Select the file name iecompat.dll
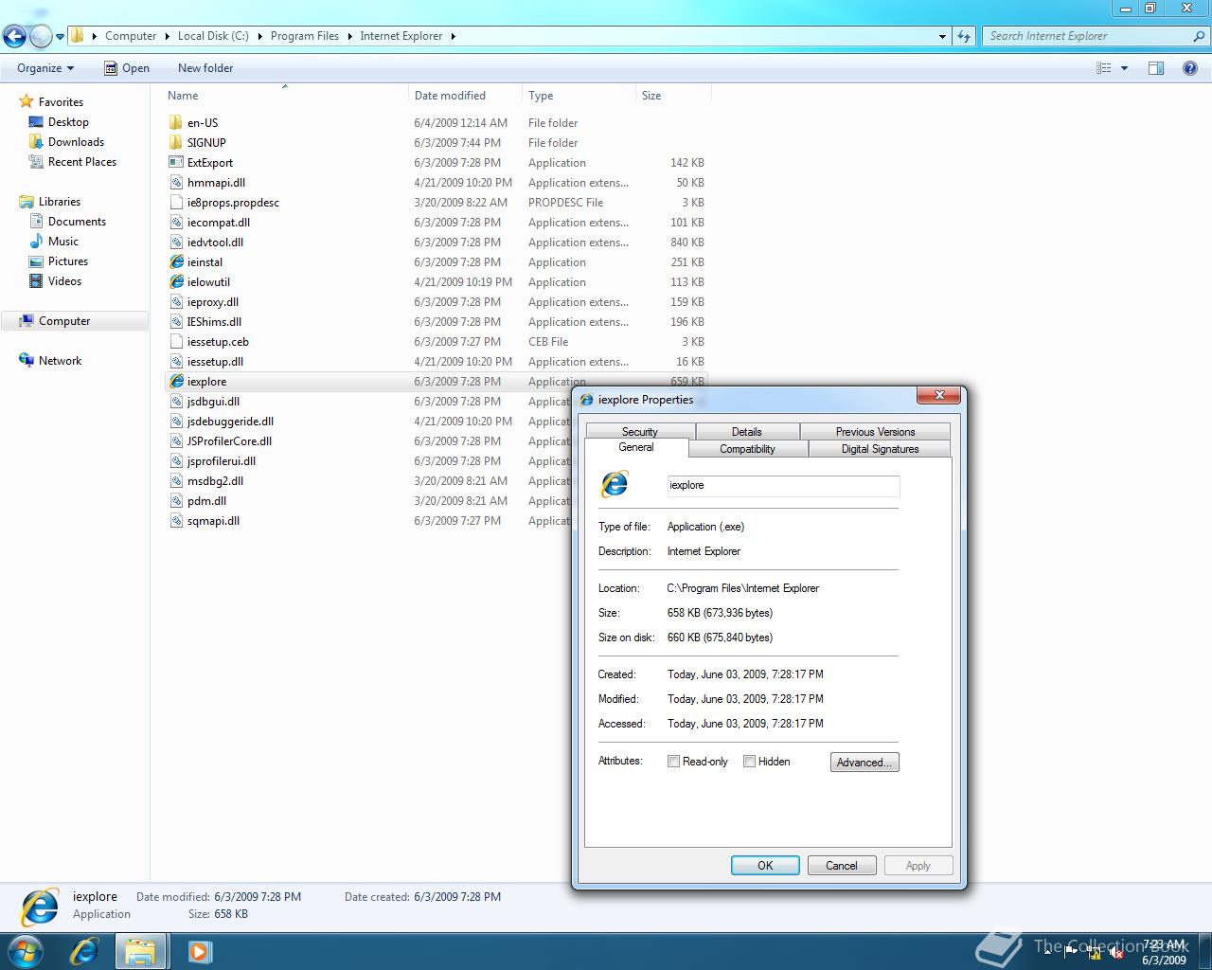The image size is (1212, 970). (219, 222)
